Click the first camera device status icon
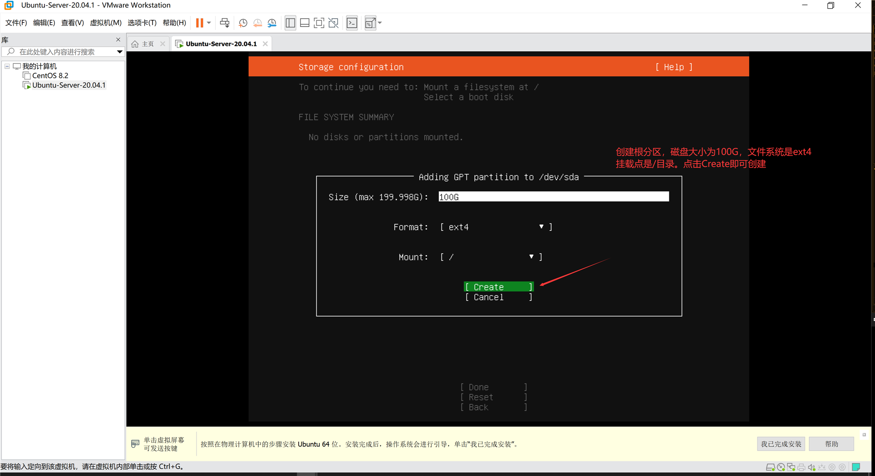The height and width of the screenshot is (476, 875). click(832, 467)
